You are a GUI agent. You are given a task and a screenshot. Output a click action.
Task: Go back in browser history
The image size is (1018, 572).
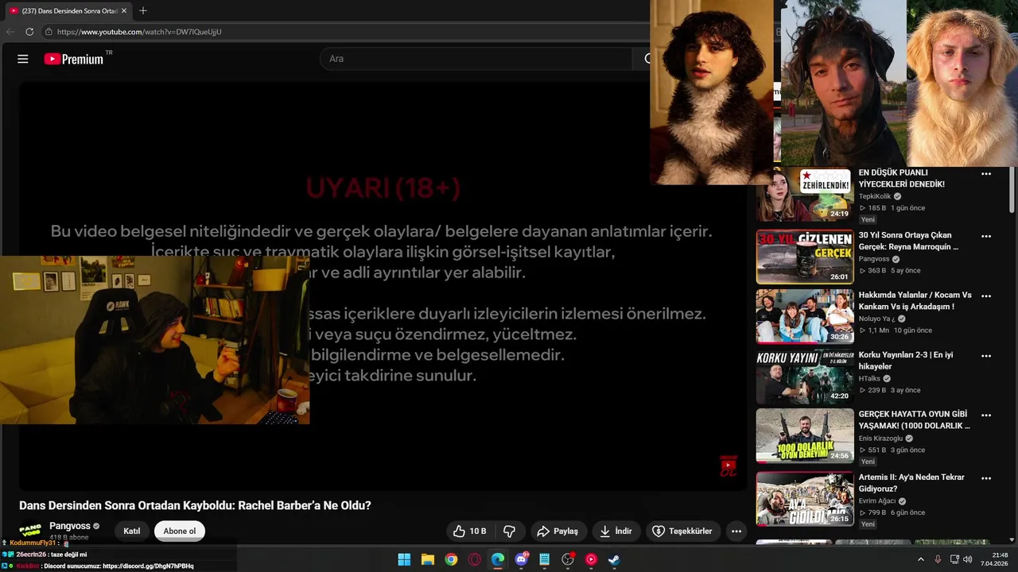(x=10, y=32)
